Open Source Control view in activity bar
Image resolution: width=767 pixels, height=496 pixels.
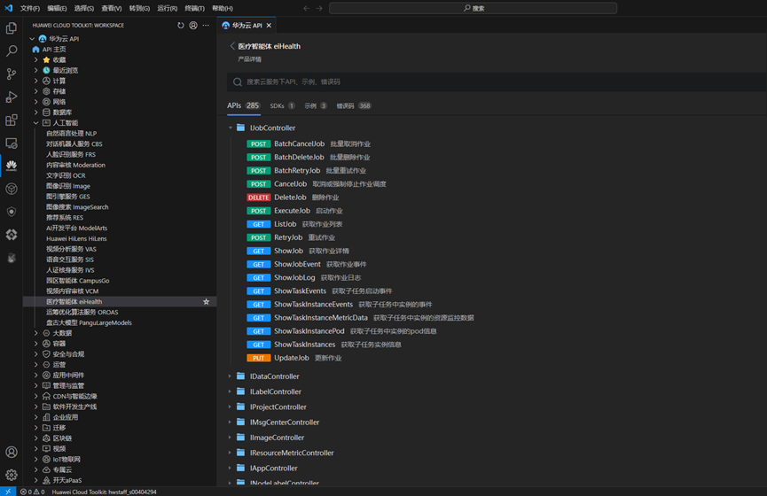[12, 74]
